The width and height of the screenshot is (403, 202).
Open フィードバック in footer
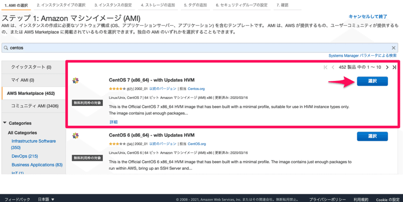click(x=17, y=199)
